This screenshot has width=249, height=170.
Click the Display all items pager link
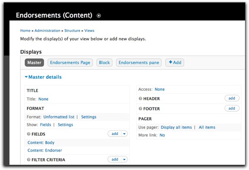pos(176,127)
